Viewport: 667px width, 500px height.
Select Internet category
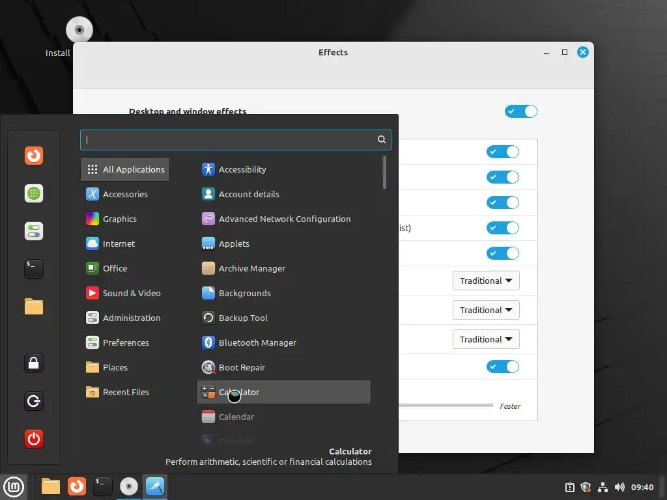125,243
